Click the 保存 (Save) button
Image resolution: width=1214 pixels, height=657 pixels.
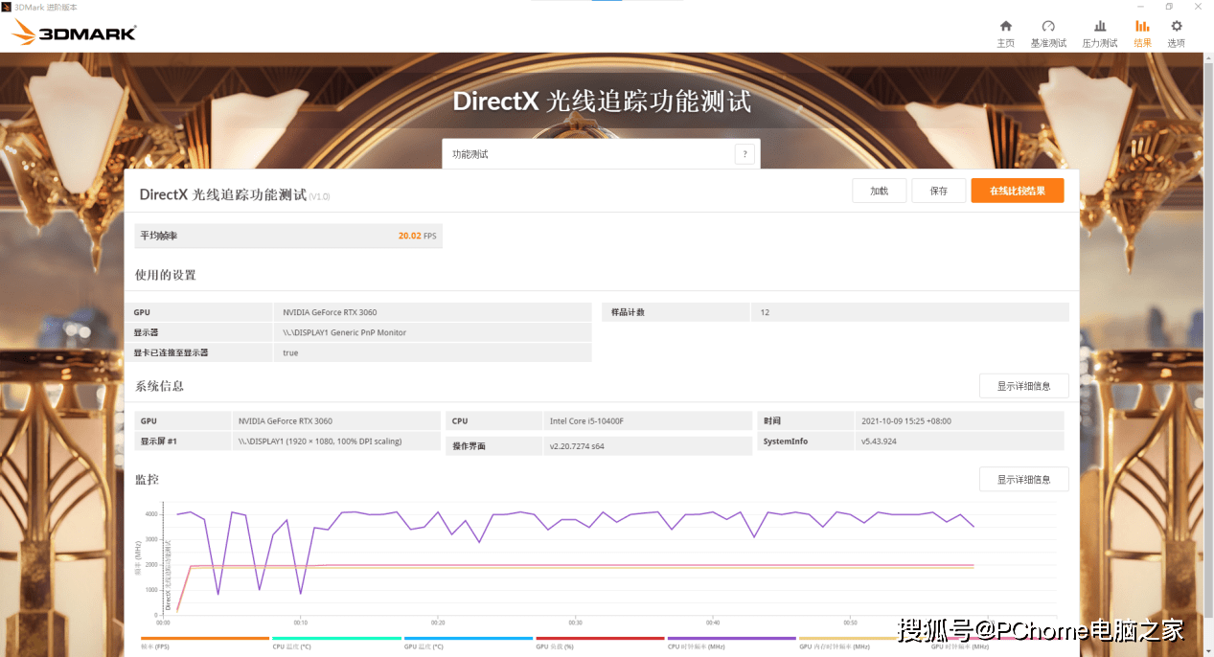coord(938,190)
